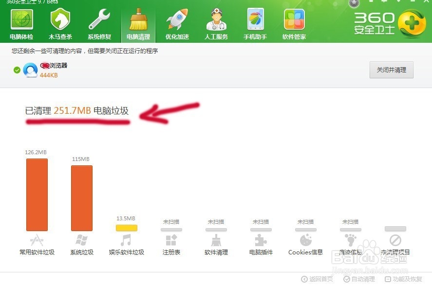Click the 功能及恢复 link

(x=403, y=279)
